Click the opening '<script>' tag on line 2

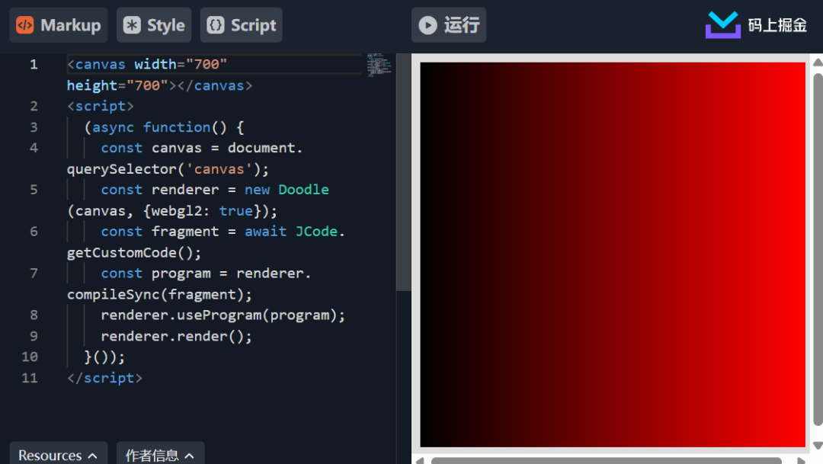(101, 107)
